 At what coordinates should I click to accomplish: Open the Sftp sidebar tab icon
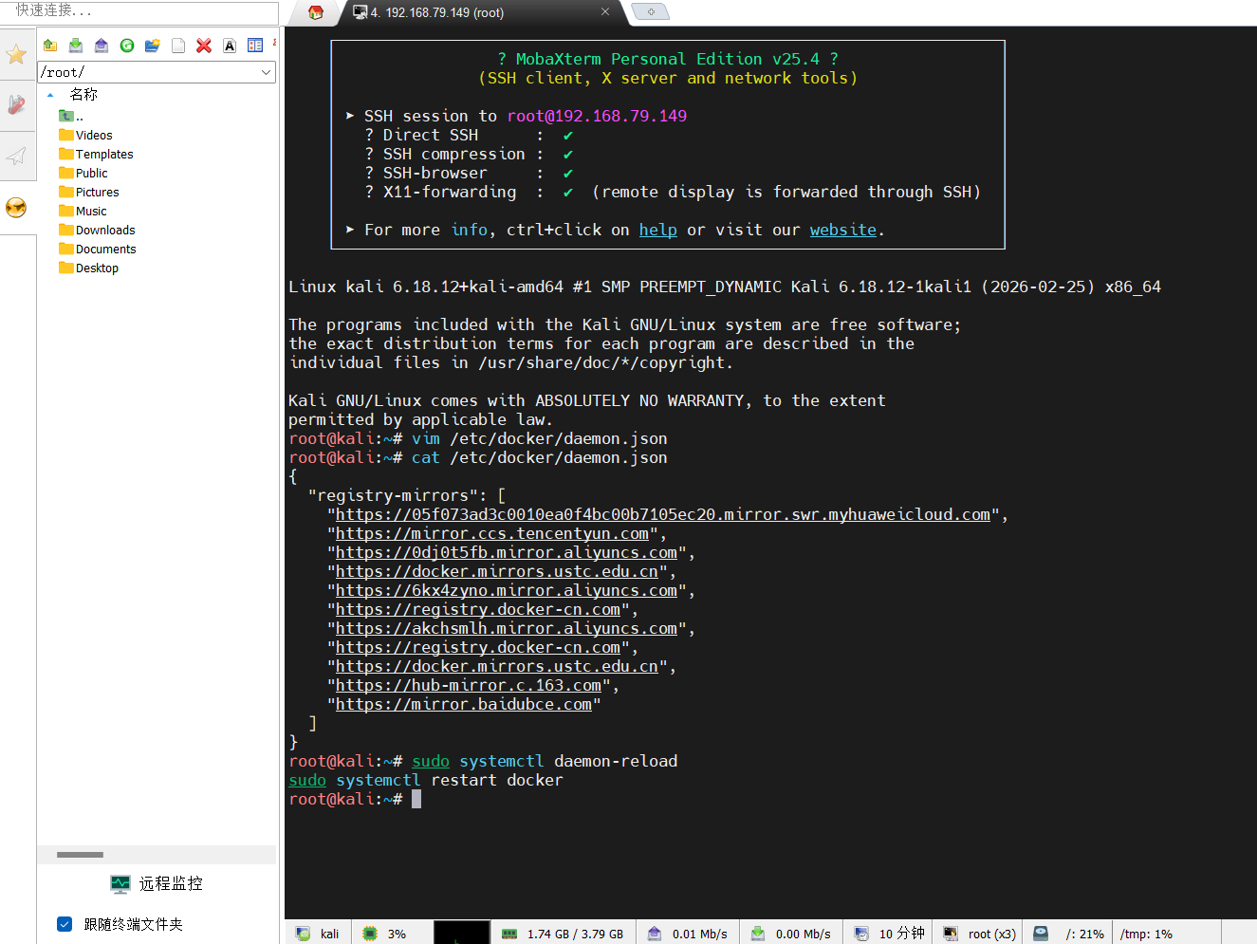pyautogui.click(x=16, y=208)
